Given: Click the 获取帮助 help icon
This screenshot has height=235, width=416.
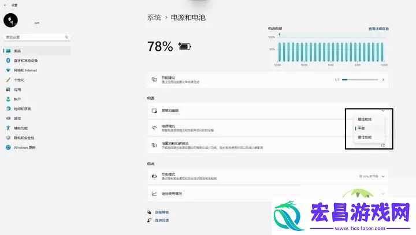Looking at the screenshot, I should pyautogui.click(x=150, y=212).
